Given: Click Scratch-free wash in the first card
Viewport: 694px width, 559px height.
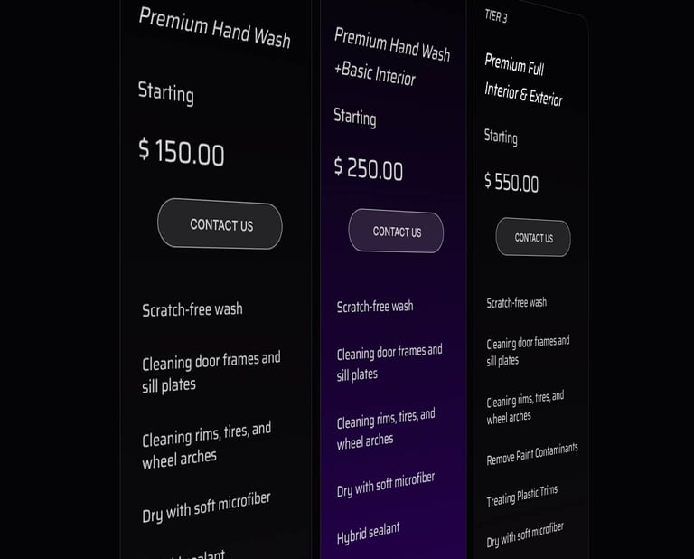Looking at the screenshot, I should pyautogui.click(x=192, y=309).
